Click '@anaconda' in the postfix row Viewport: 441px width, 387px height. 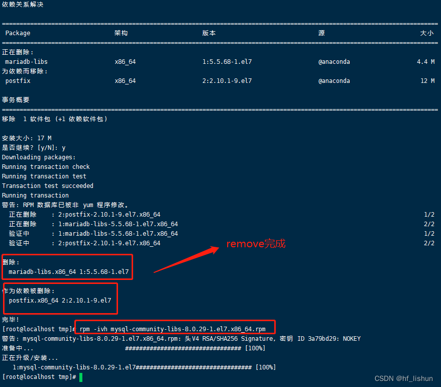click(x=334, y=81)
